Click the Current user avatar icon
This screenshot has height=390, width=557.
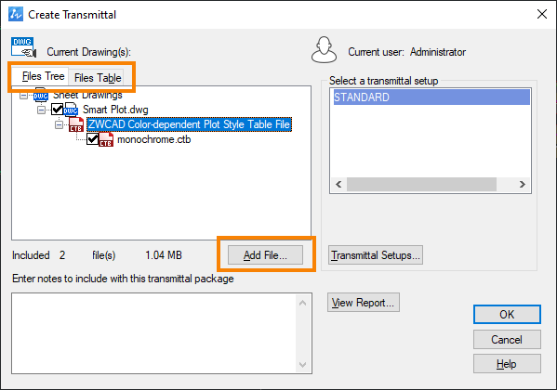(x=324, y=50)
